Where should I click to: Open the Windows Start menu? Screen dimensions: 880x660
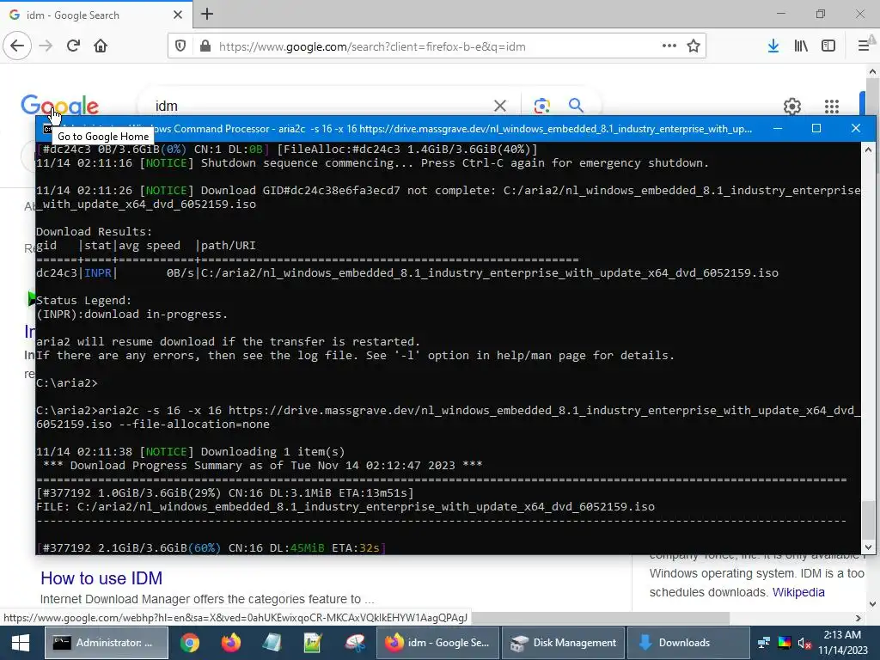pyautogui.click(x=21, y=643)
